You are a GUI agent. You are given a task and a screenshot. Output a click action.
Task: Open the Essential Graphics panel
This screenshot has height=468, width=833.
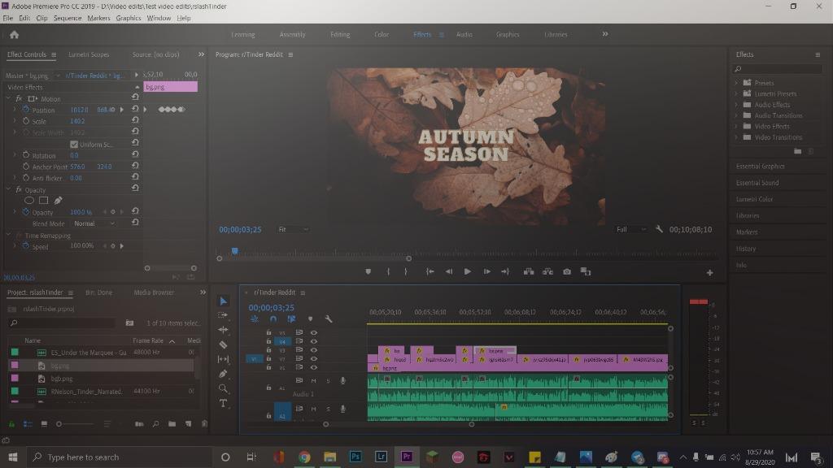click(x=760, y=167)
